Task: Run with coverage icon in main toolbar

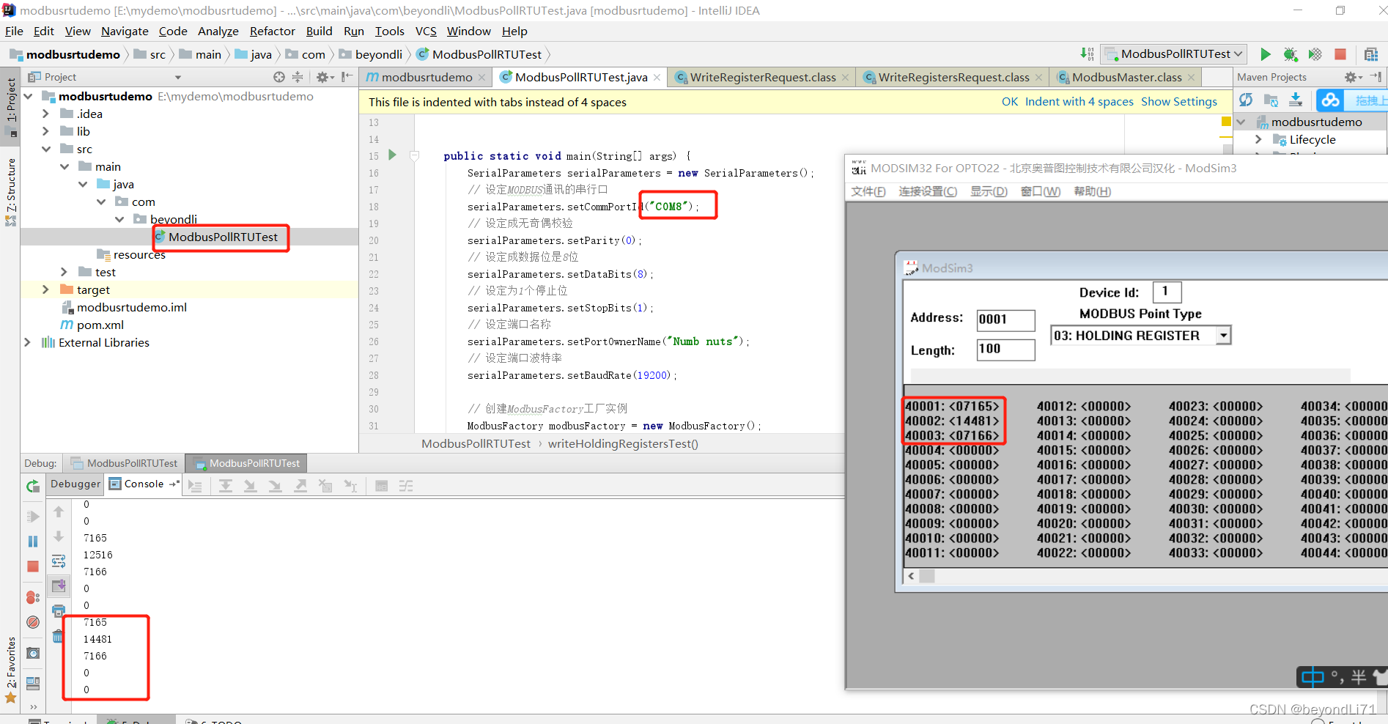Action: point(1315,54)
